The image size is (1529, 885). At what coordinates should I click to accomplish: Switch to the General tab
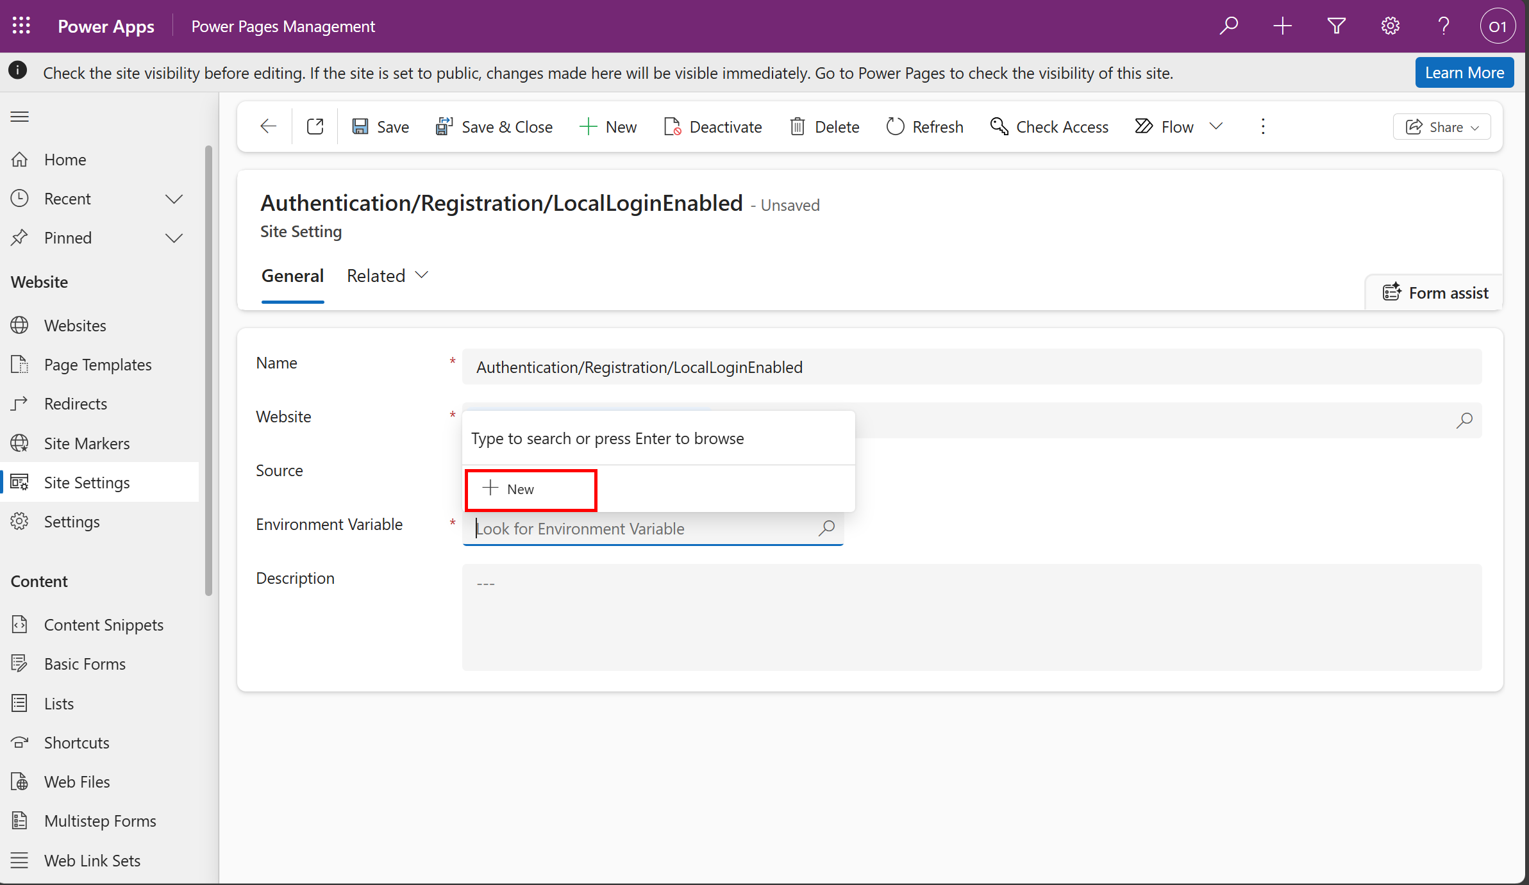(292, 275)
